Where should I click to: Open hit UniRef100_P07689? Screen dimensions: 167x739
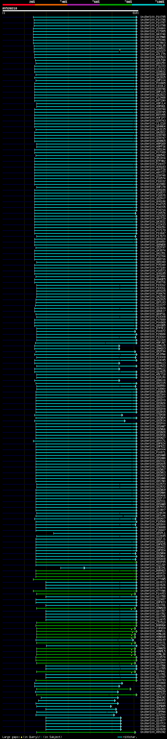pyautogui.click(x=153, y=320)
